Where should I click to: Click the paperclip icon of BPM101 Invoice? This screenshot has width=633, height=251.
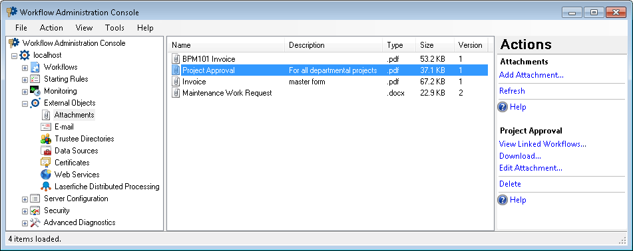coord(176,59)
